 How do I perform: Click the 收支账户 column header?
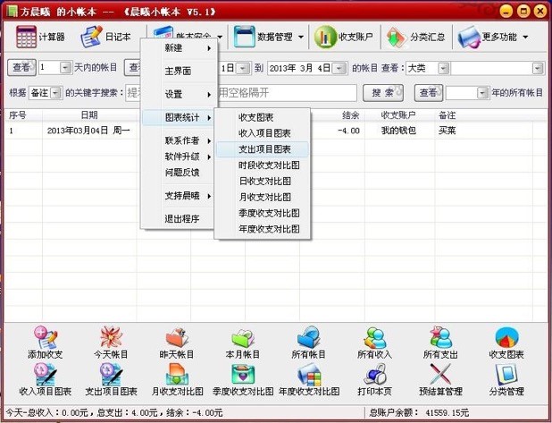pos(398,114)
